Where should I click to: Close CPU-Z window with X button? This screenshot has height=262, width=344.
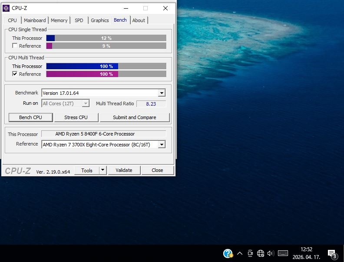165,8
